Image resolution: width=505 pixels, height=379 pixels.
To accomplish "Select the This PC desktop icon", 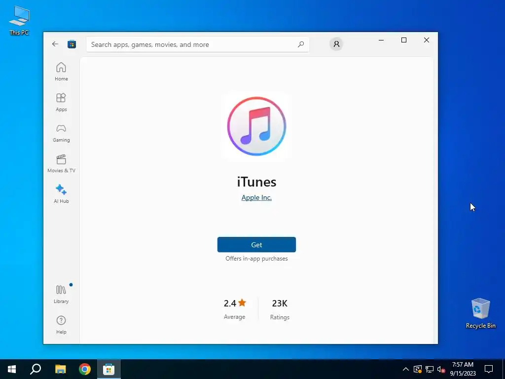I will (19, 20).
